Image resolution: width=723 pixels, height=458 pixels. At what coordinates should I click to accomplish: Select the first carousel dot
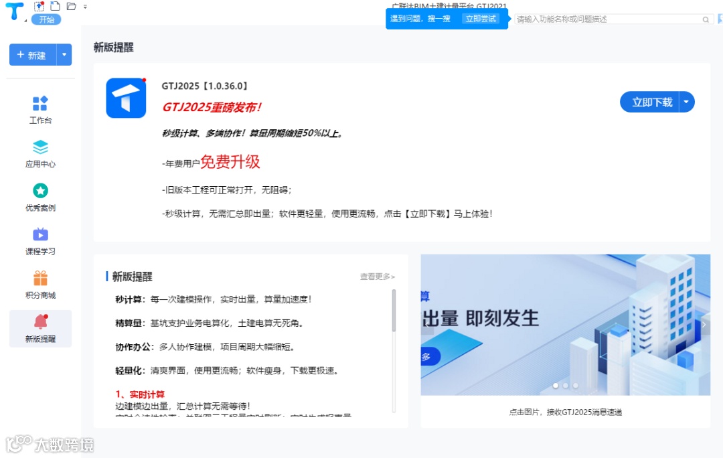[x=556, y=386]
